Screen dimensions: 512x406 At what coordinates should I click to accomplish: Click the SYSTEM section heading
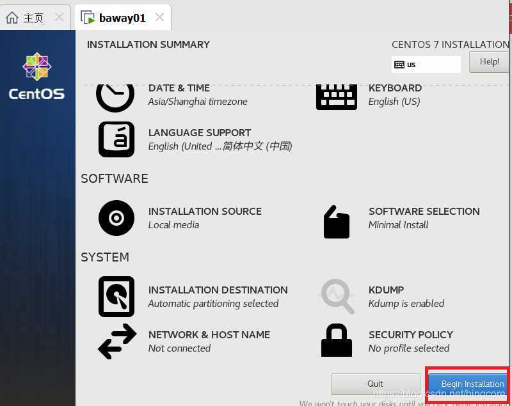[105, 257]
